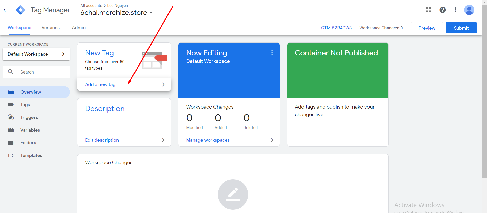Switch to the Versions tab

coord(51,28)
